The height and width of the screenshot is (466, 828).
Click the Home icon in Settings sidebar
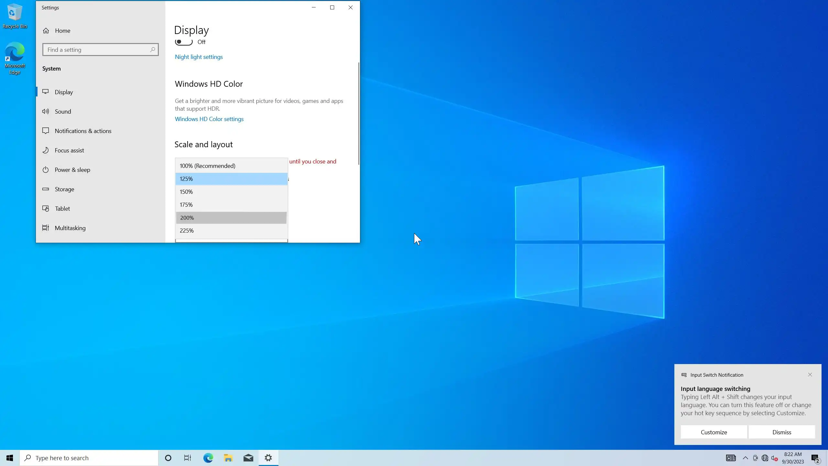click(x=46, y=31)
